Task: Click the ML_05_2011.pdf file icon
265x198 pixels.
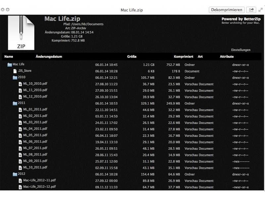Action: tap(20, 135)
